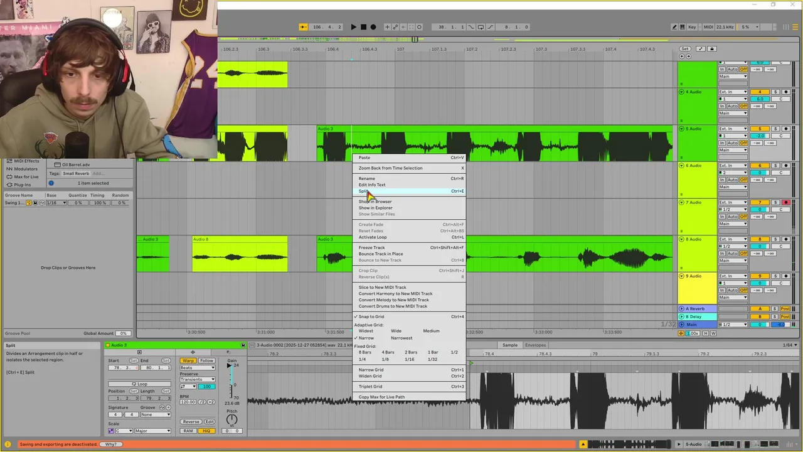Open the Beats warp mode dropdown
The width and height of the screenshot is (803, 452).
197,367
